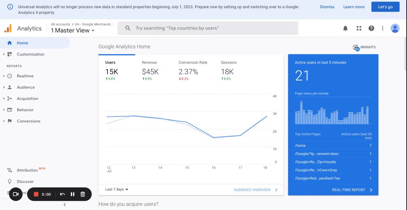Image resolution: width=407 pixels, height=210 pixels.
Task: Open the Last 7 days dropdown
Action: pyautogui.click(x=117, y=189)
